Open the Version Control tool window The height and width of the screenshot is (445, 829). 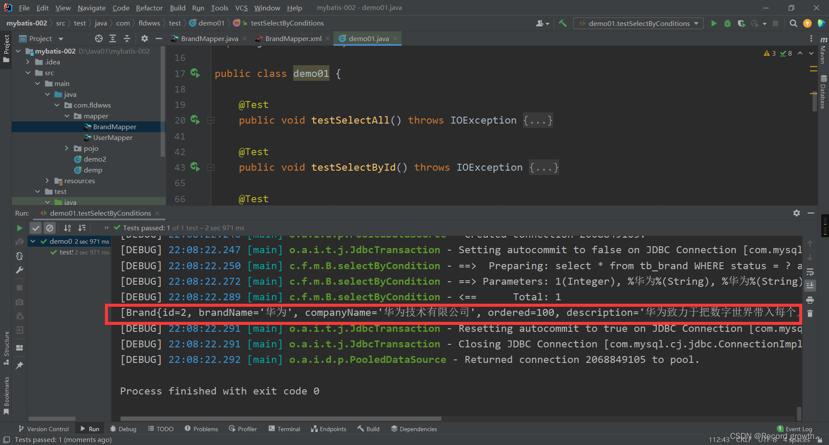click(44, 429)
